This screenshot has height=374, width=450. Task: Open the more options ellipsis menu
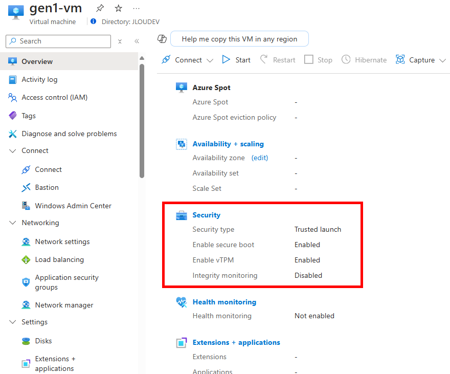tap(137, 9)
